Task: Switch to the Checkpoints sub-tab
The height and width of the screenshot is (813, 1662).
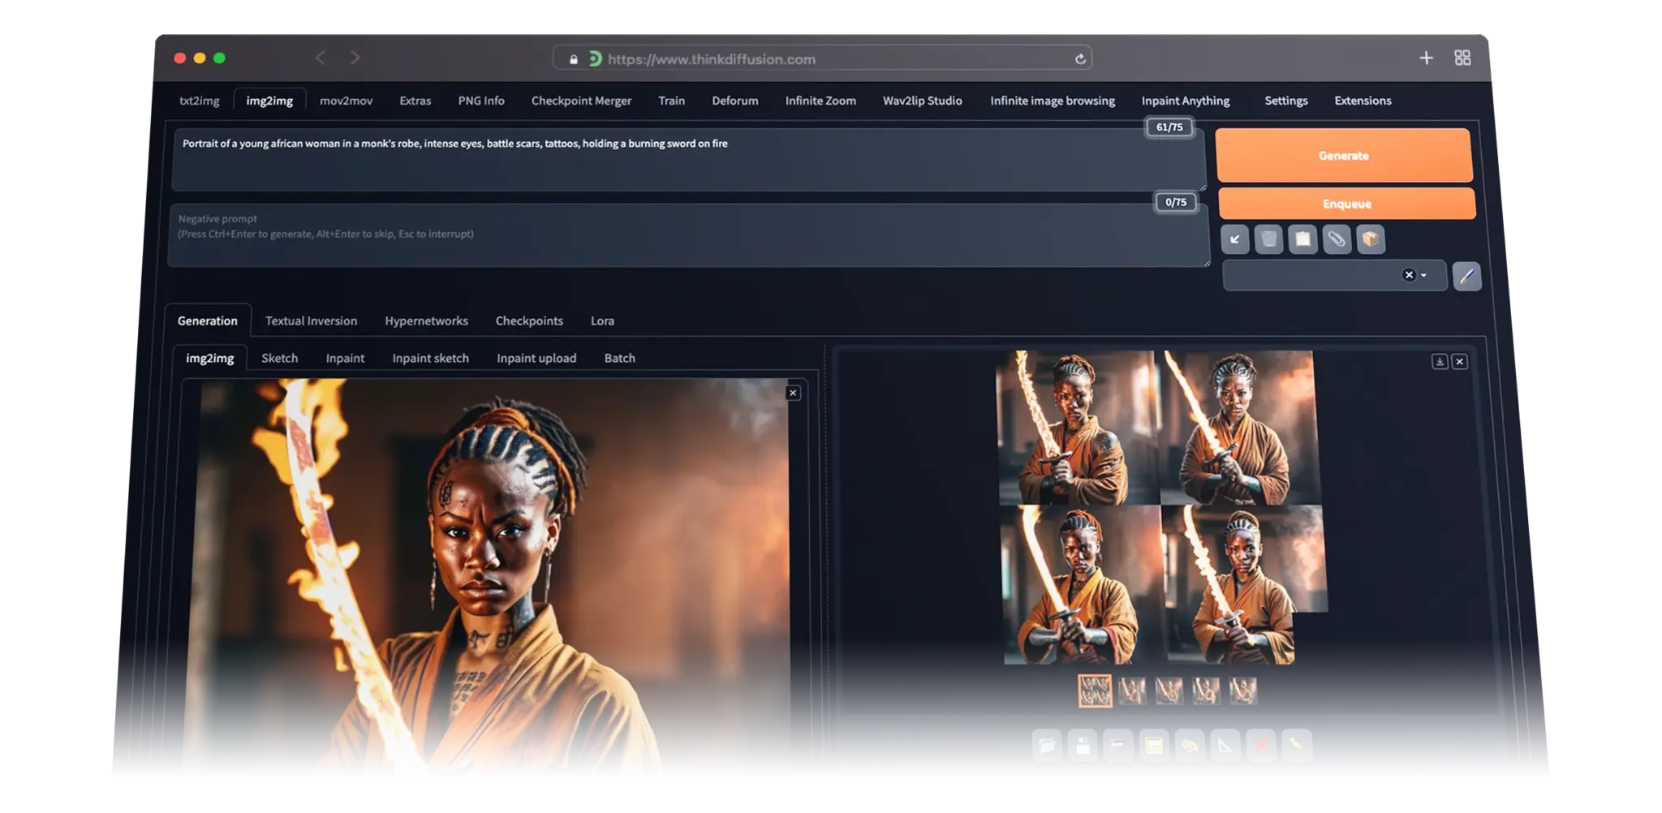Action: click(529, 320)
